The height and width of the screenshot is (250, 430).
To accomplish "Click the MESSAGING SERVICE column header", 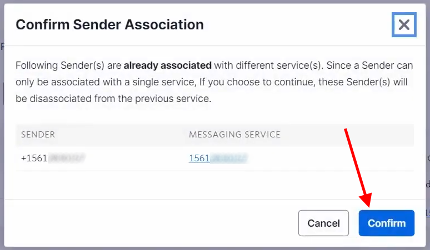I will pyautogui.click(x=234, y=135).
